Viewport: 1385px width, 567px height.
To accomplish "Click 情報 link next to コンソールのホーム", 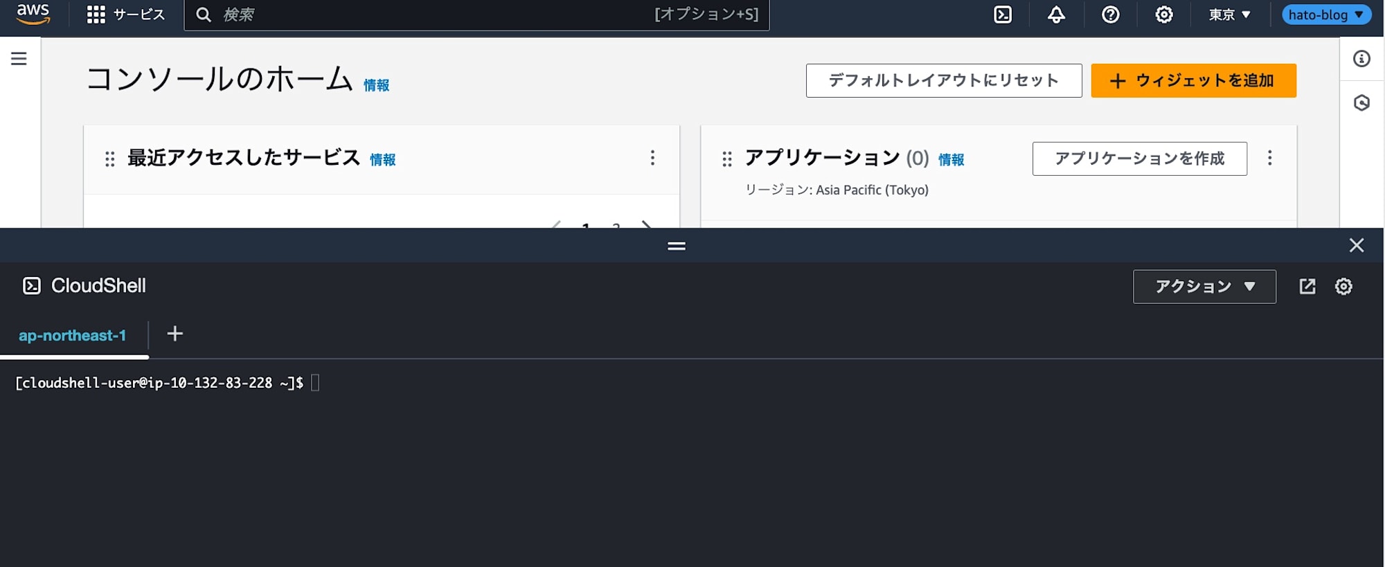I will click(x=377, y=85).
